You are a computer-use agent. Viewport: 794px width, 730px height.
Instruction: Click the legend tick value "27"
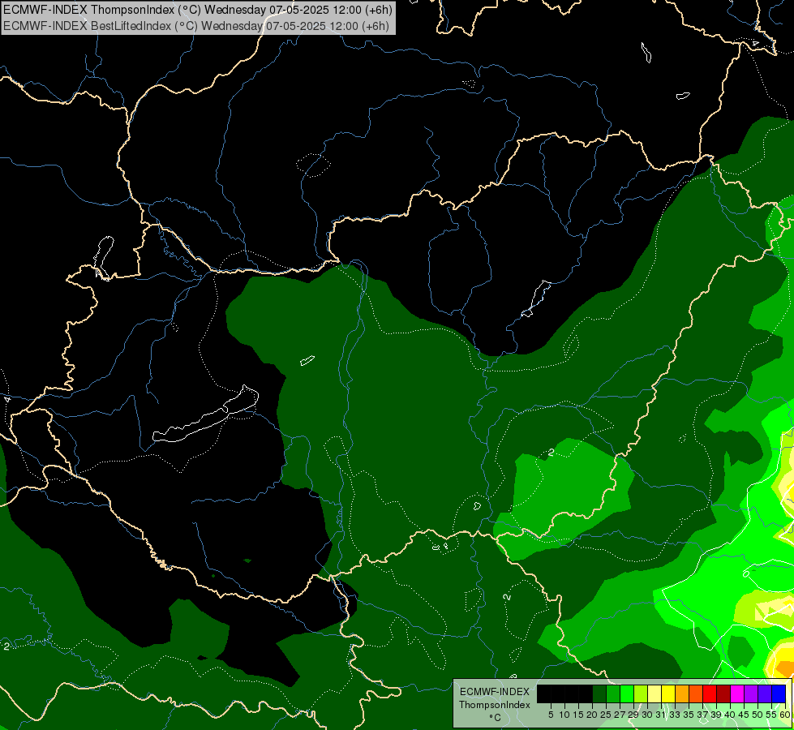pos(620,715)
